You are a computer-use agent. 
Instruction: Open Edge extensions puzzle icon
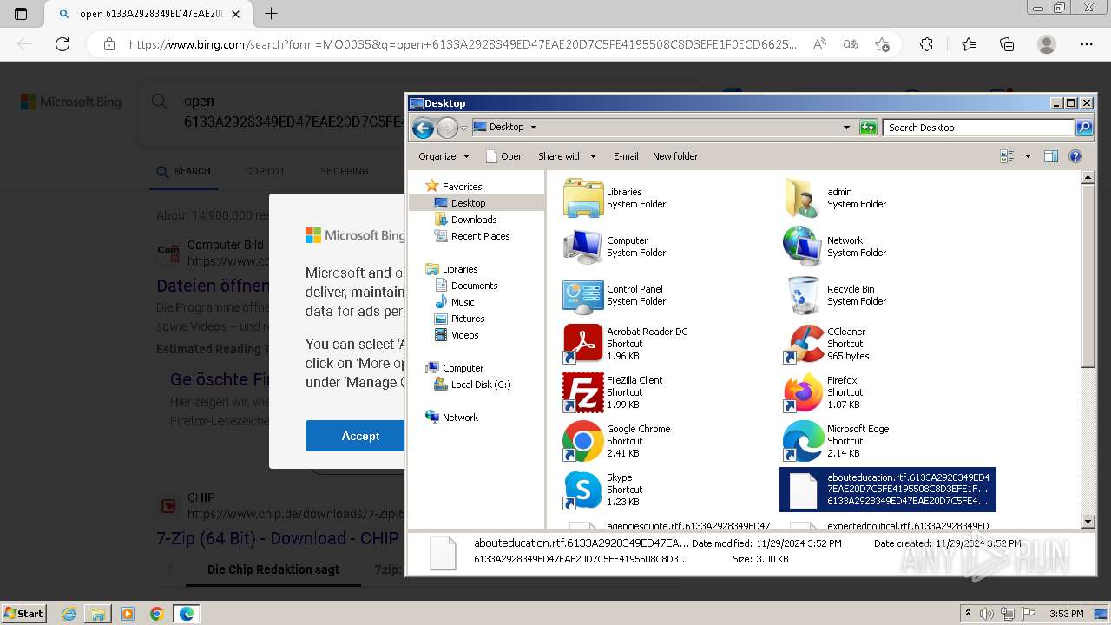(x=926, y=44)
